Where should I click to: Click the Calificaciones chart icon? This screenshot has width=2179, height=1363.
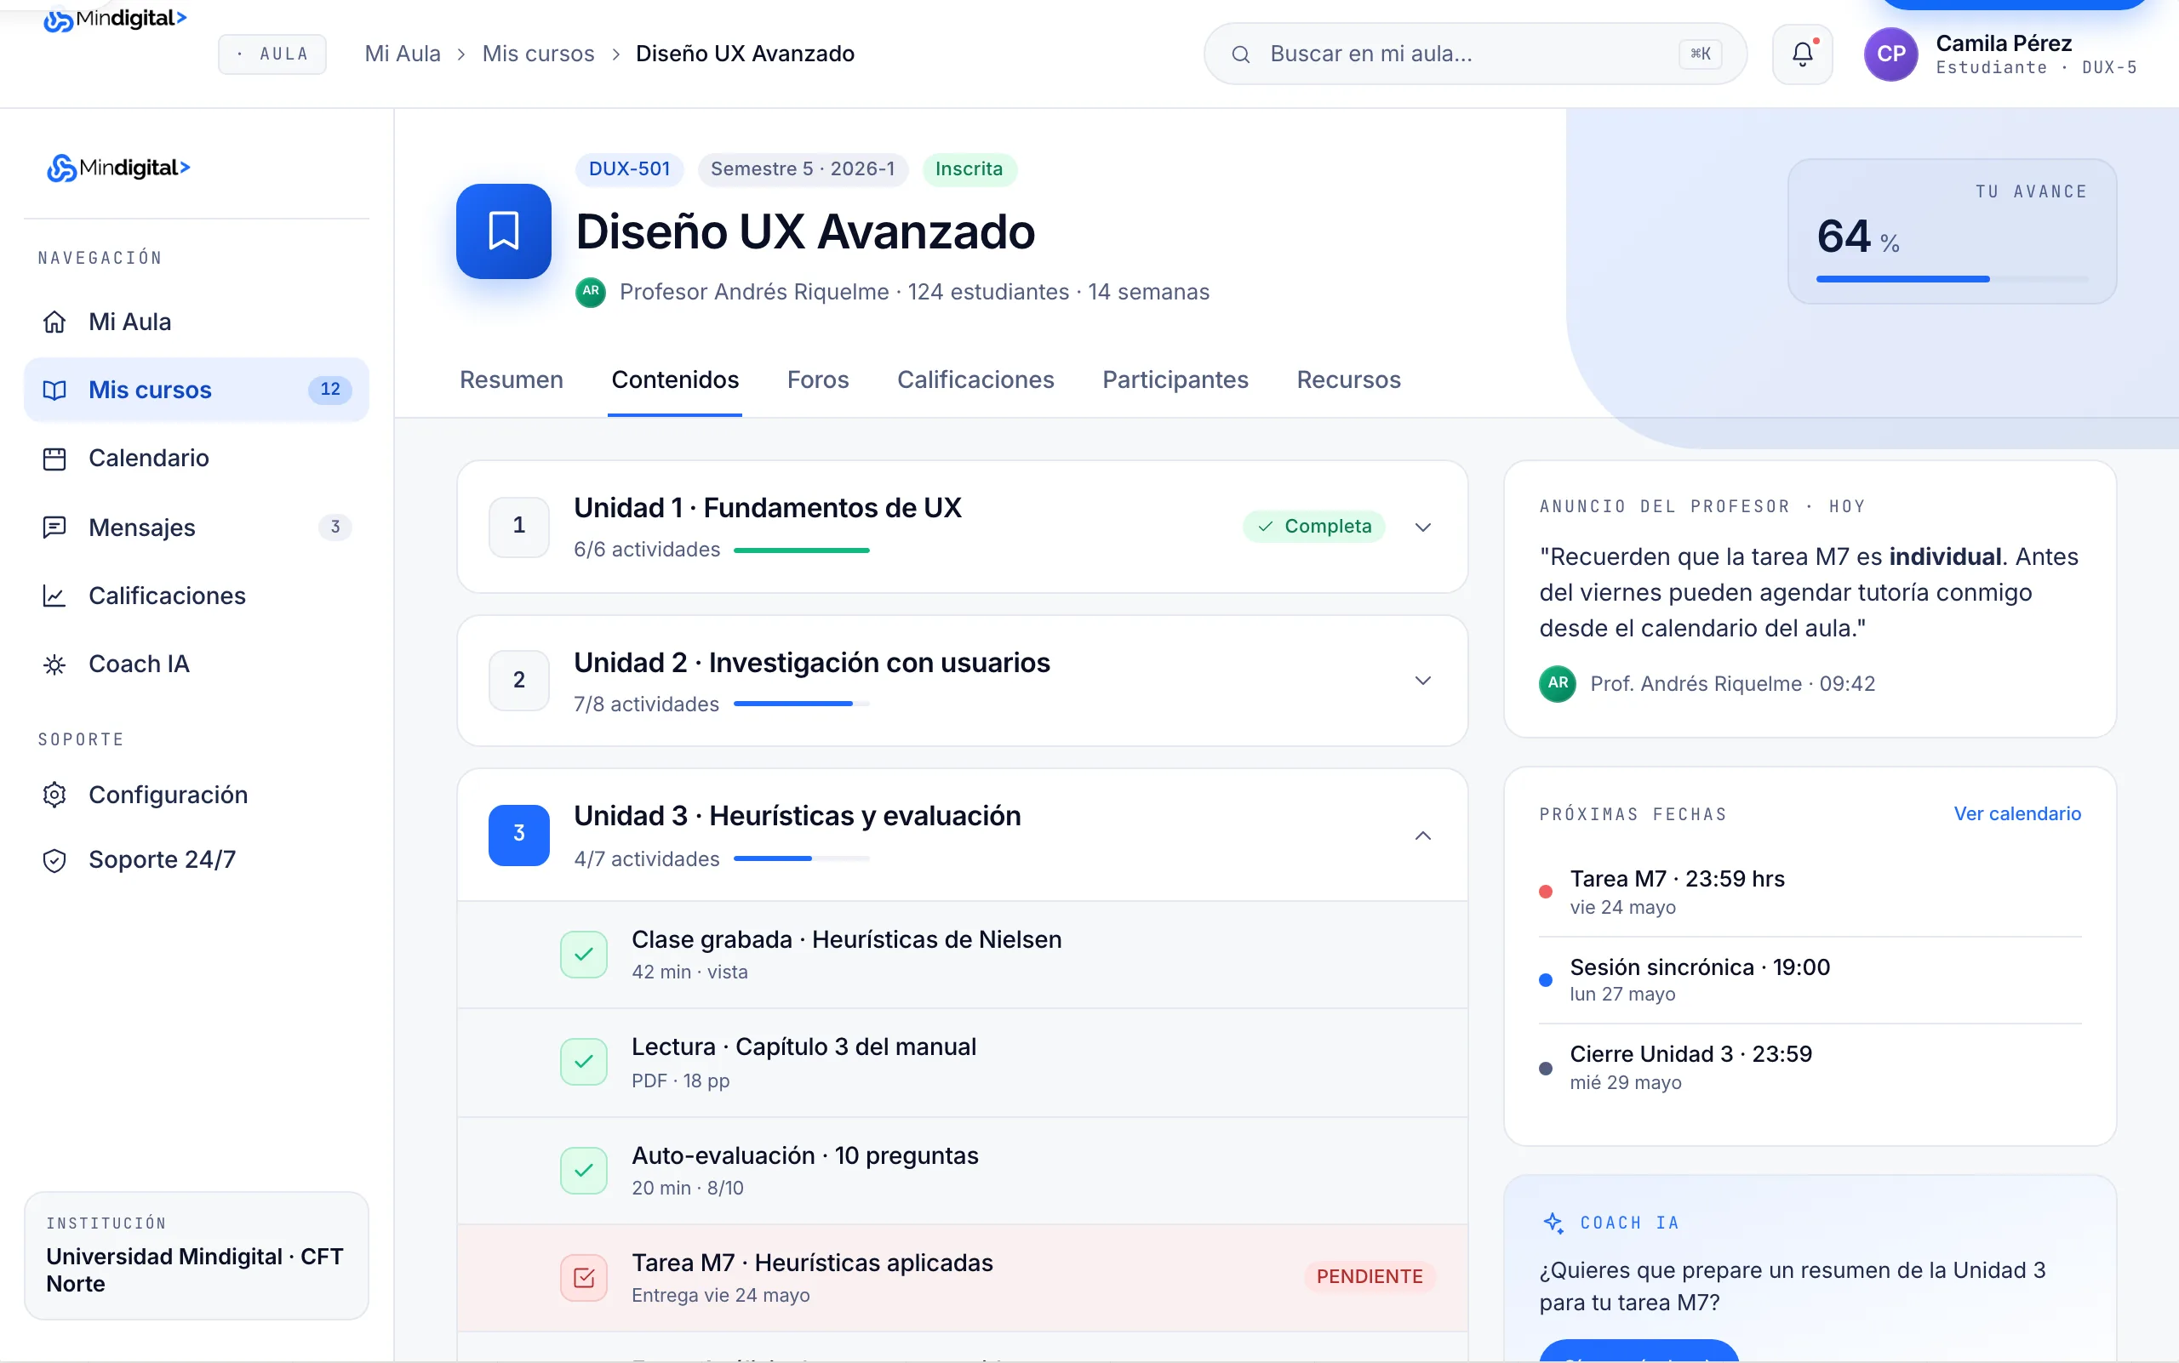click(54, 596)
